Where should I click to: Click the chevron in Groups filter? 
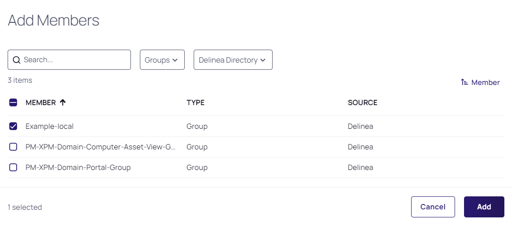(175, 60)
